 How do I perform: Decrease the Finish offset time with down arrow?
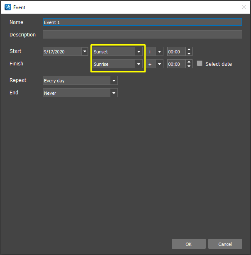pos(189,66)
